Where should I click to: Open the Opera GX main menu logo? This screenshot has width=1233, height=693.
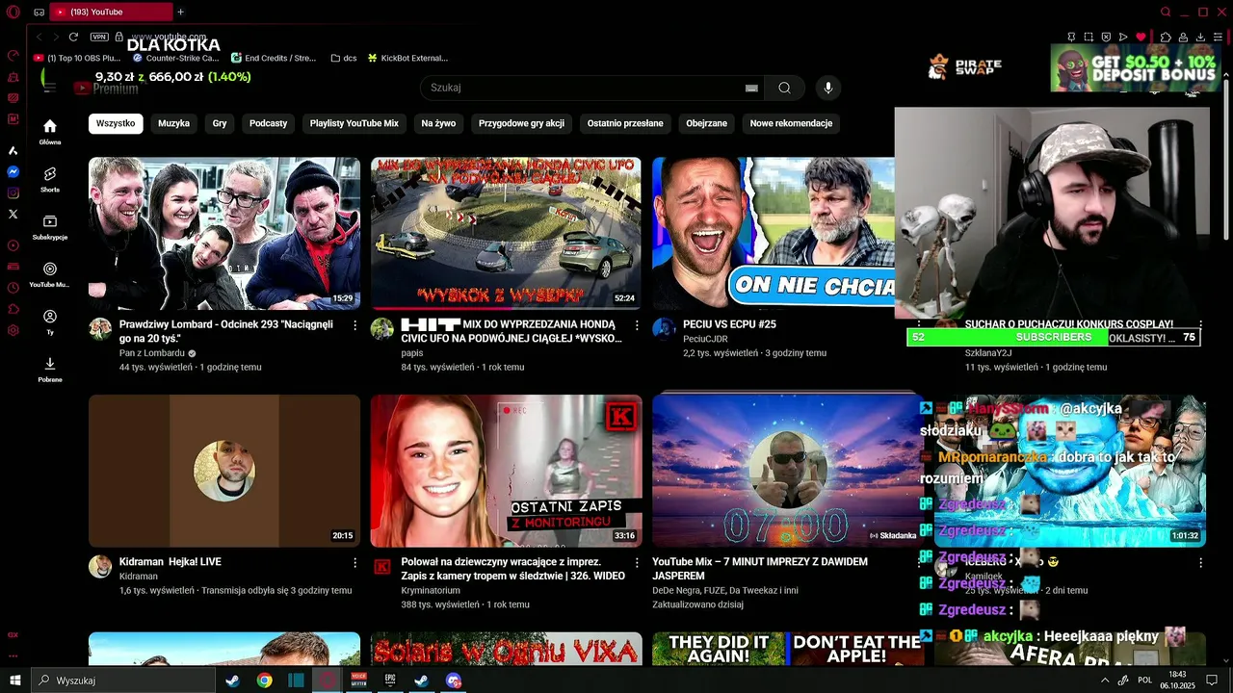[13, 12]
